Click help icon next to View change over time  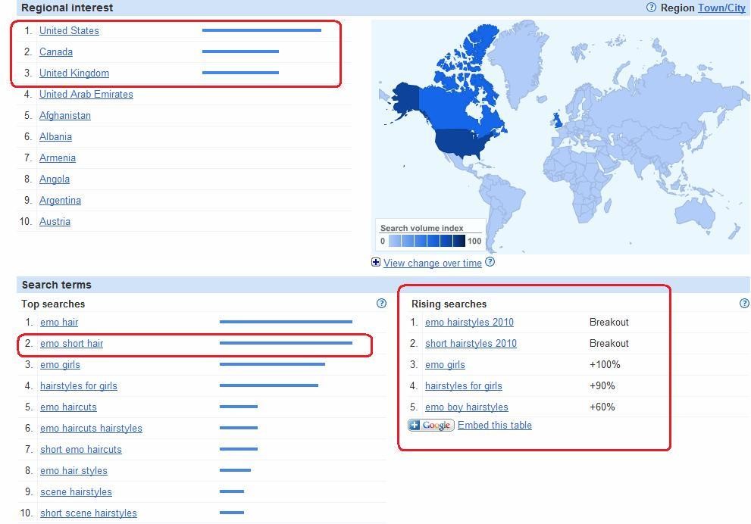[x=490, y=262]
